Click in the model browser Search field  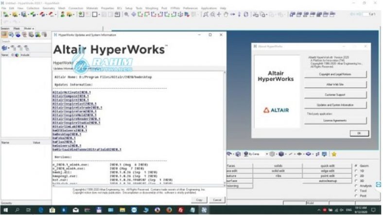point(24,41)
